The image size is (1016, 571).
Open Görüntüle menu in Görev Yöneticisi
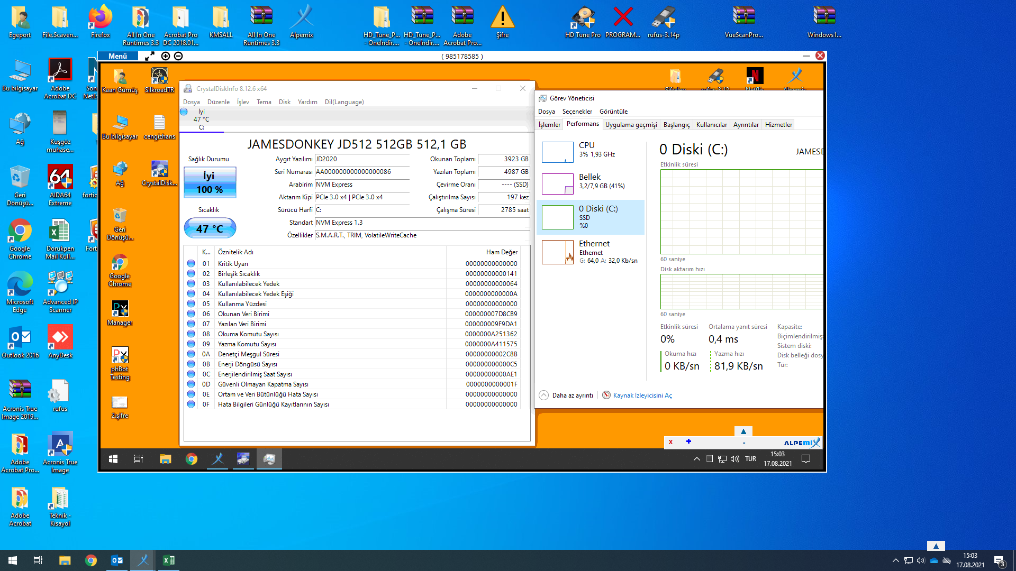click(613, 112)
